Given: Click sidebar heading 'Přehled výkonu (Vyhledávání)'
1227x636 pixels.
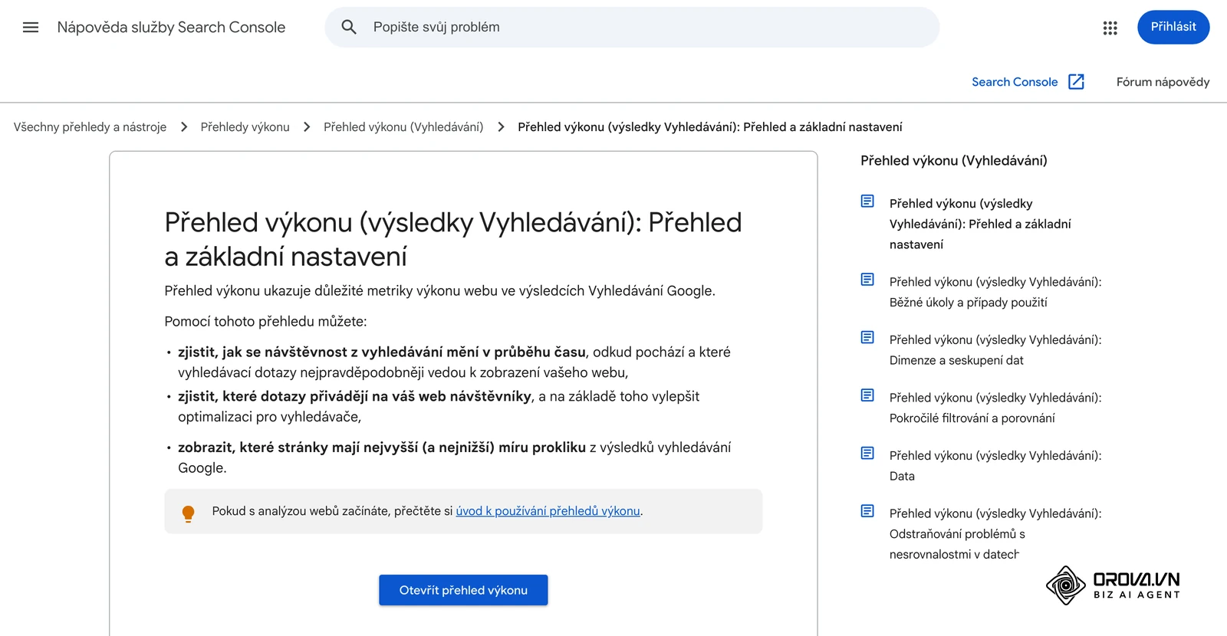Looking at the screenshot, I should [x=953, y=161].
